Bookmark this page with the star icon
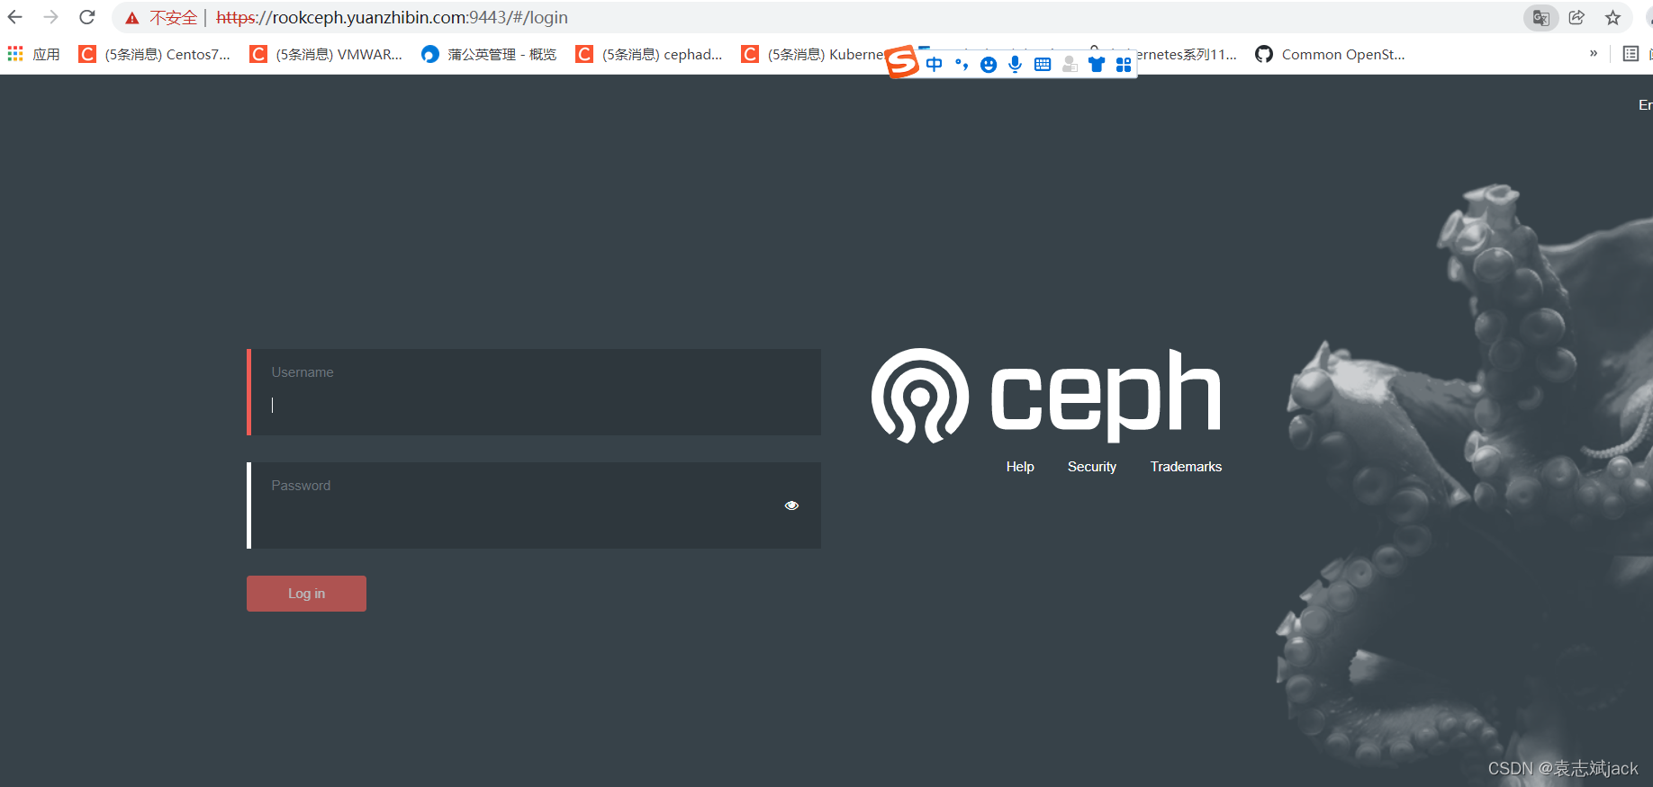Viewport: 1653px width, 787px height. (1612, 18)
